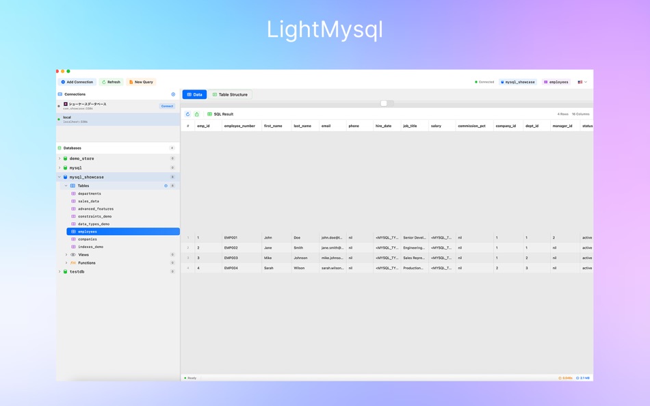Click the refresh icon on the Tables node

[x=165, y=185]
